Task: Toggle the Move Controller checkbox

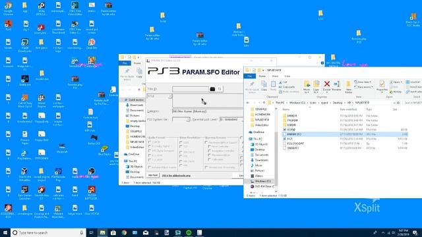Action: click(x=210, y=147)
